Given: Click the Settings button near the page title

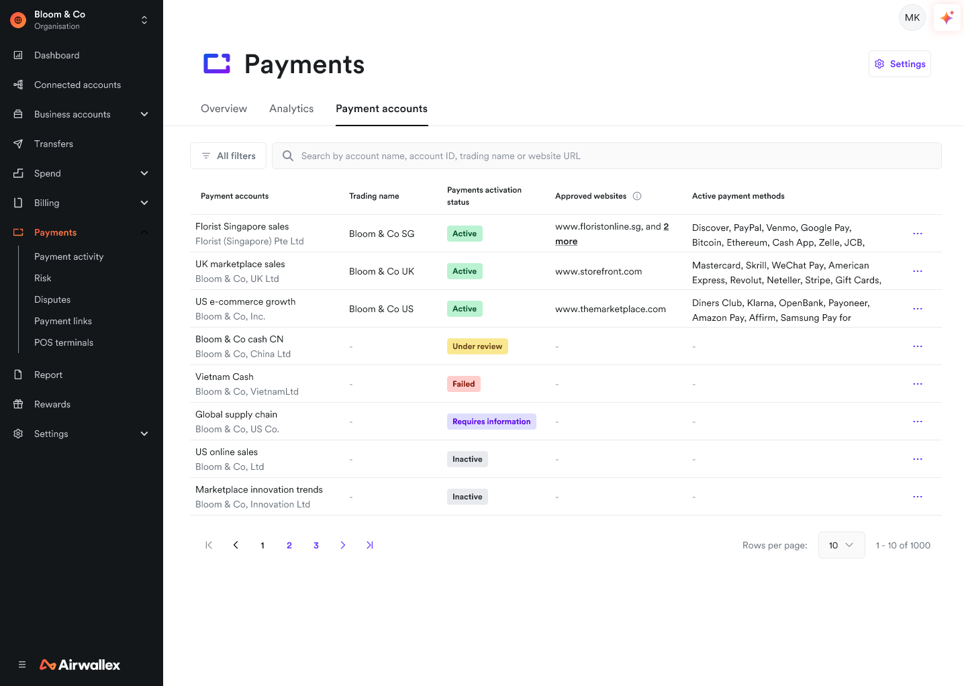Looking at the screenshot, I should [900, 64].
